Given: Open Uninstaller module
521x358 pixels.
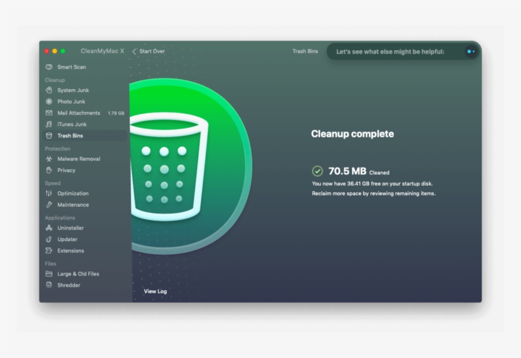Looking at the screenshot, I should pos(85,228).
